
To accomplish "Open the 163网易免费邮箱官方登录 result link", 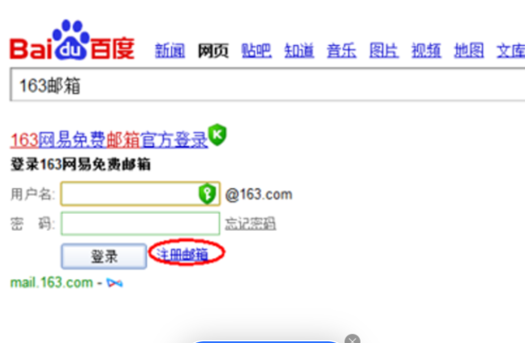I will click(x=109, y=139).
